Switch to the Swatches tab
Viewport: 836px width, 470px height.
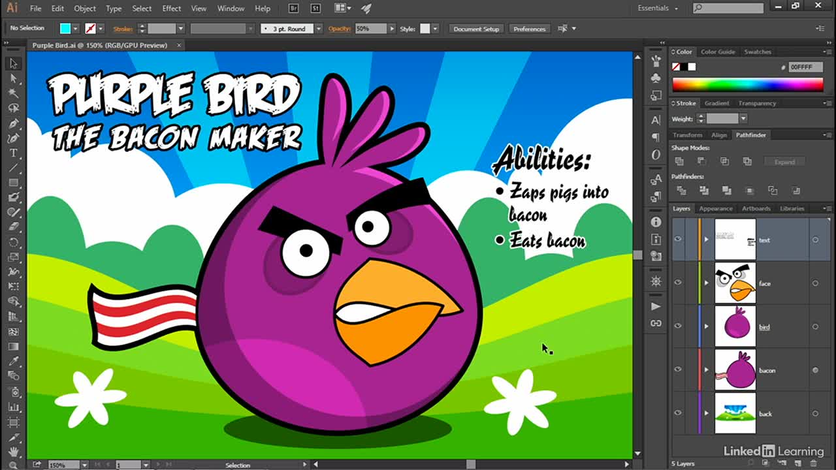click(758, 52)
